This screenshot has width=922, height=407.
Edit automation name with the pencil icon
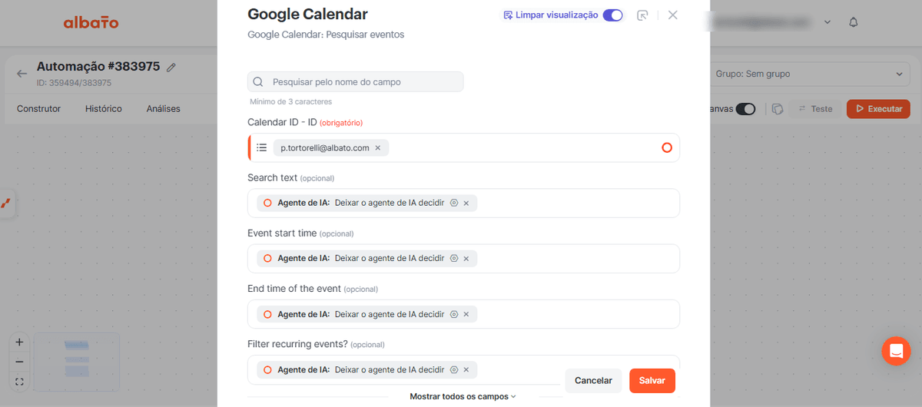[171, 68]
